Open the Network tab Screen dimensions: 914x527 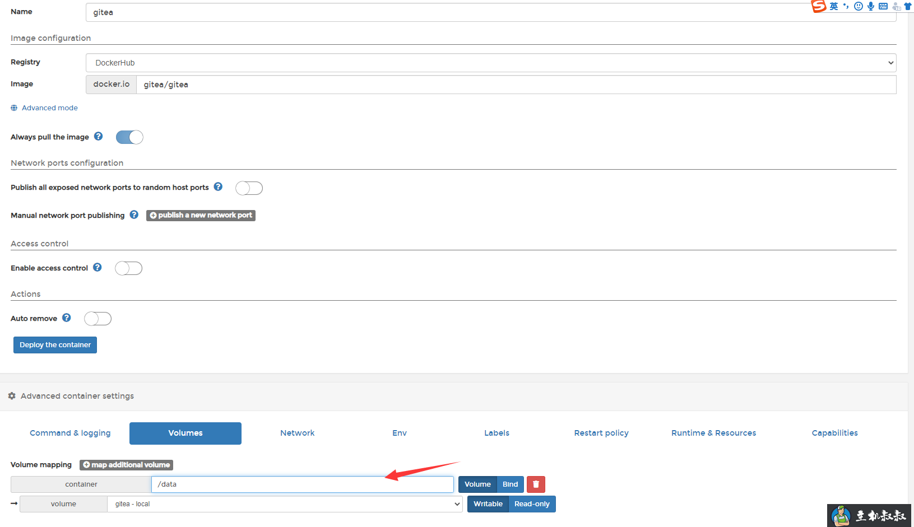point(298,433)
